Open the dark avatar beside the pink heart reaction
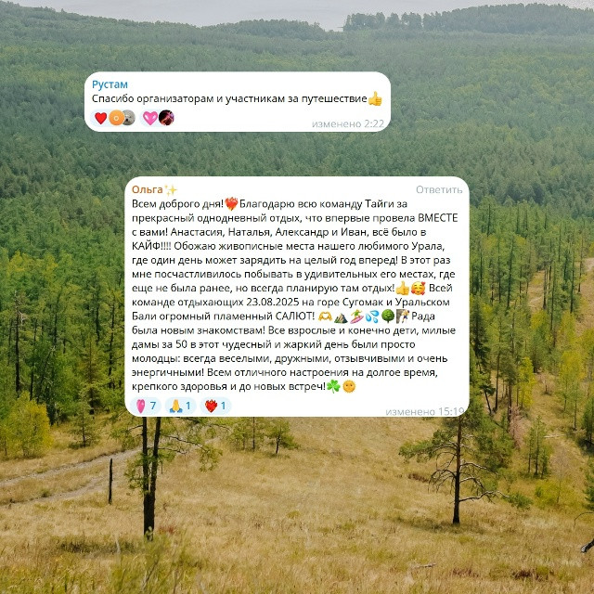The height and width of the screenshot is (594, 594). pyautogui.click(x=166, y=118)
